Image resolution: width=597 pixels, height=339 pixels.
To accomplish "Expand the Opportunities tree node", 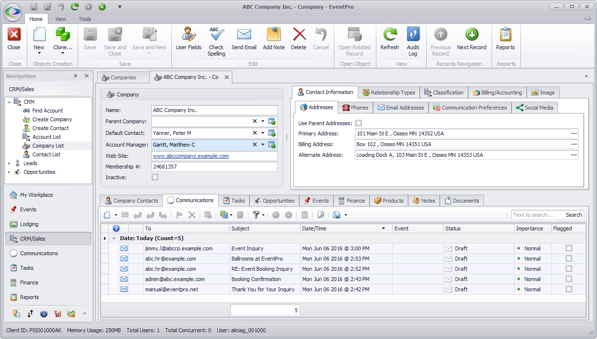I will (9, 172).
